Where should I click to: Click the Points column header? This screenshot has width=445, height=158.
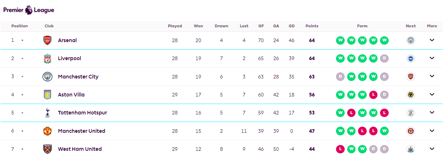pyautogui.click(x=312, y=26)
